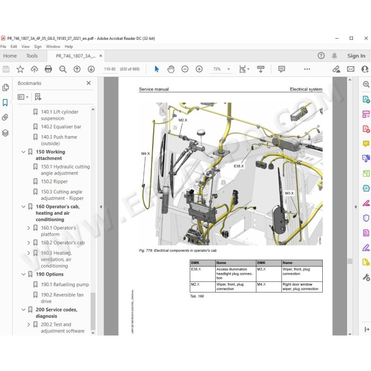Open the fit page options icon

(x=244, y=69)
